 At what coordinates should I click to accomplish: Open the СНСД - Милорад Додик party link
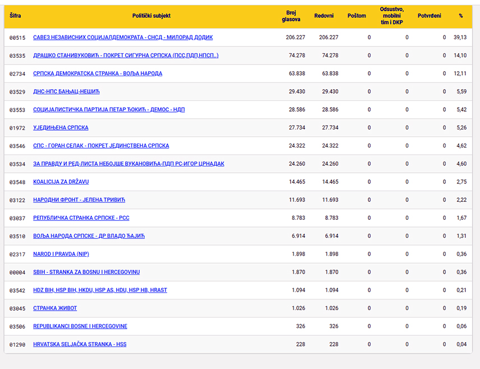click(x=123, y=38)
